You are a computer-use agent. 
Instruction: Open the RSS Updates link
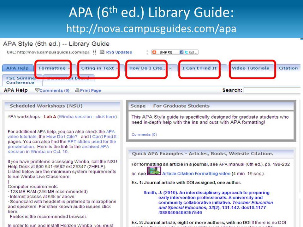coord(119,52)
